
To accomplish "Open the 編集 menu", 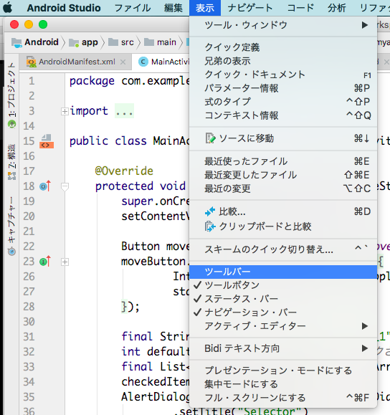I will click(173, 8).
